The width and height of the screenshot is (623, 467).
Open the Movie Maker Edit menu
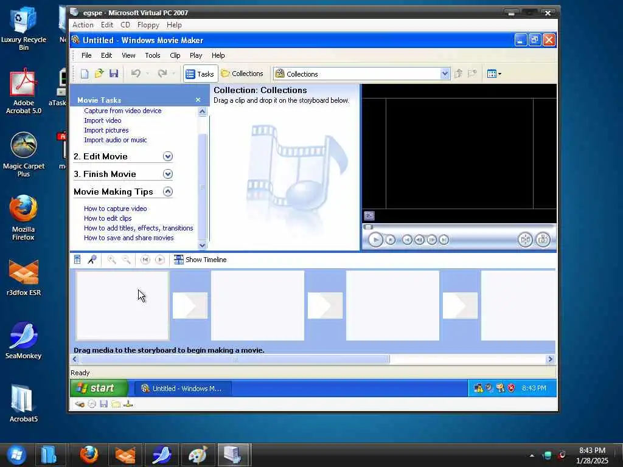pyautogui.click(x=106, y=55)
